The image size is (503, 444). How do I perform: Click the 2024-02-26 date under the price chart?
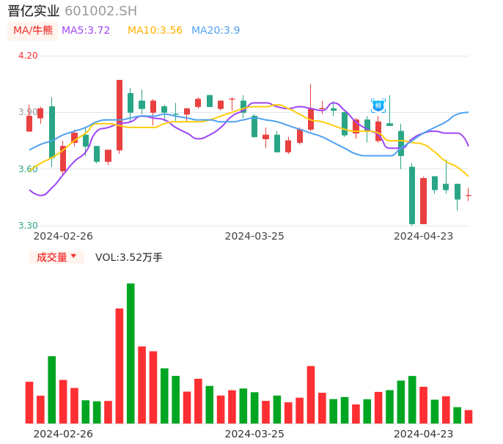(x=63, y=236)
